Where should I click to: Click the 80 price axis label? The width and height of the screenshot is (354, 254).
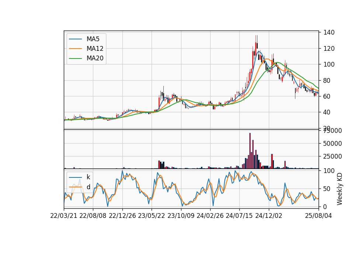pyautogui.click(x=327, y=81)
